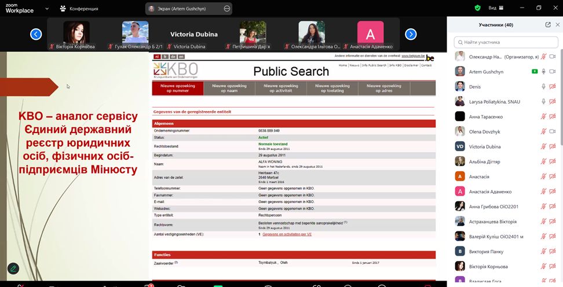Select Вікторія Корньова video thumbnail

(x=76, y=35)
